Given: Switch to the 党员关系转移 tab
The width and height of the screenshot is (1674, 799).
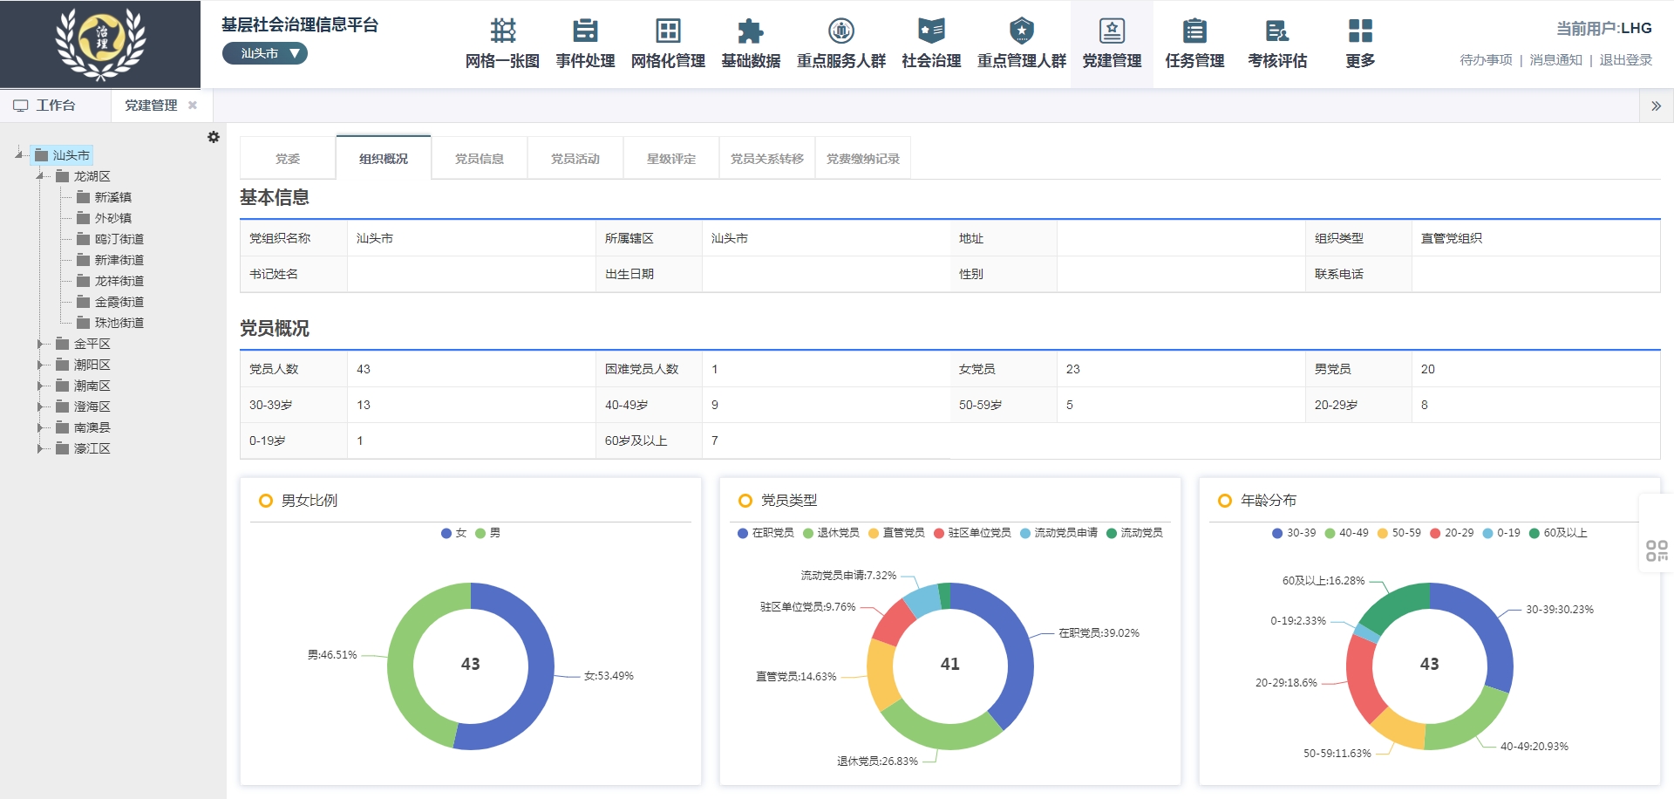Looking at the screenshot, I should tap(767, 158).
